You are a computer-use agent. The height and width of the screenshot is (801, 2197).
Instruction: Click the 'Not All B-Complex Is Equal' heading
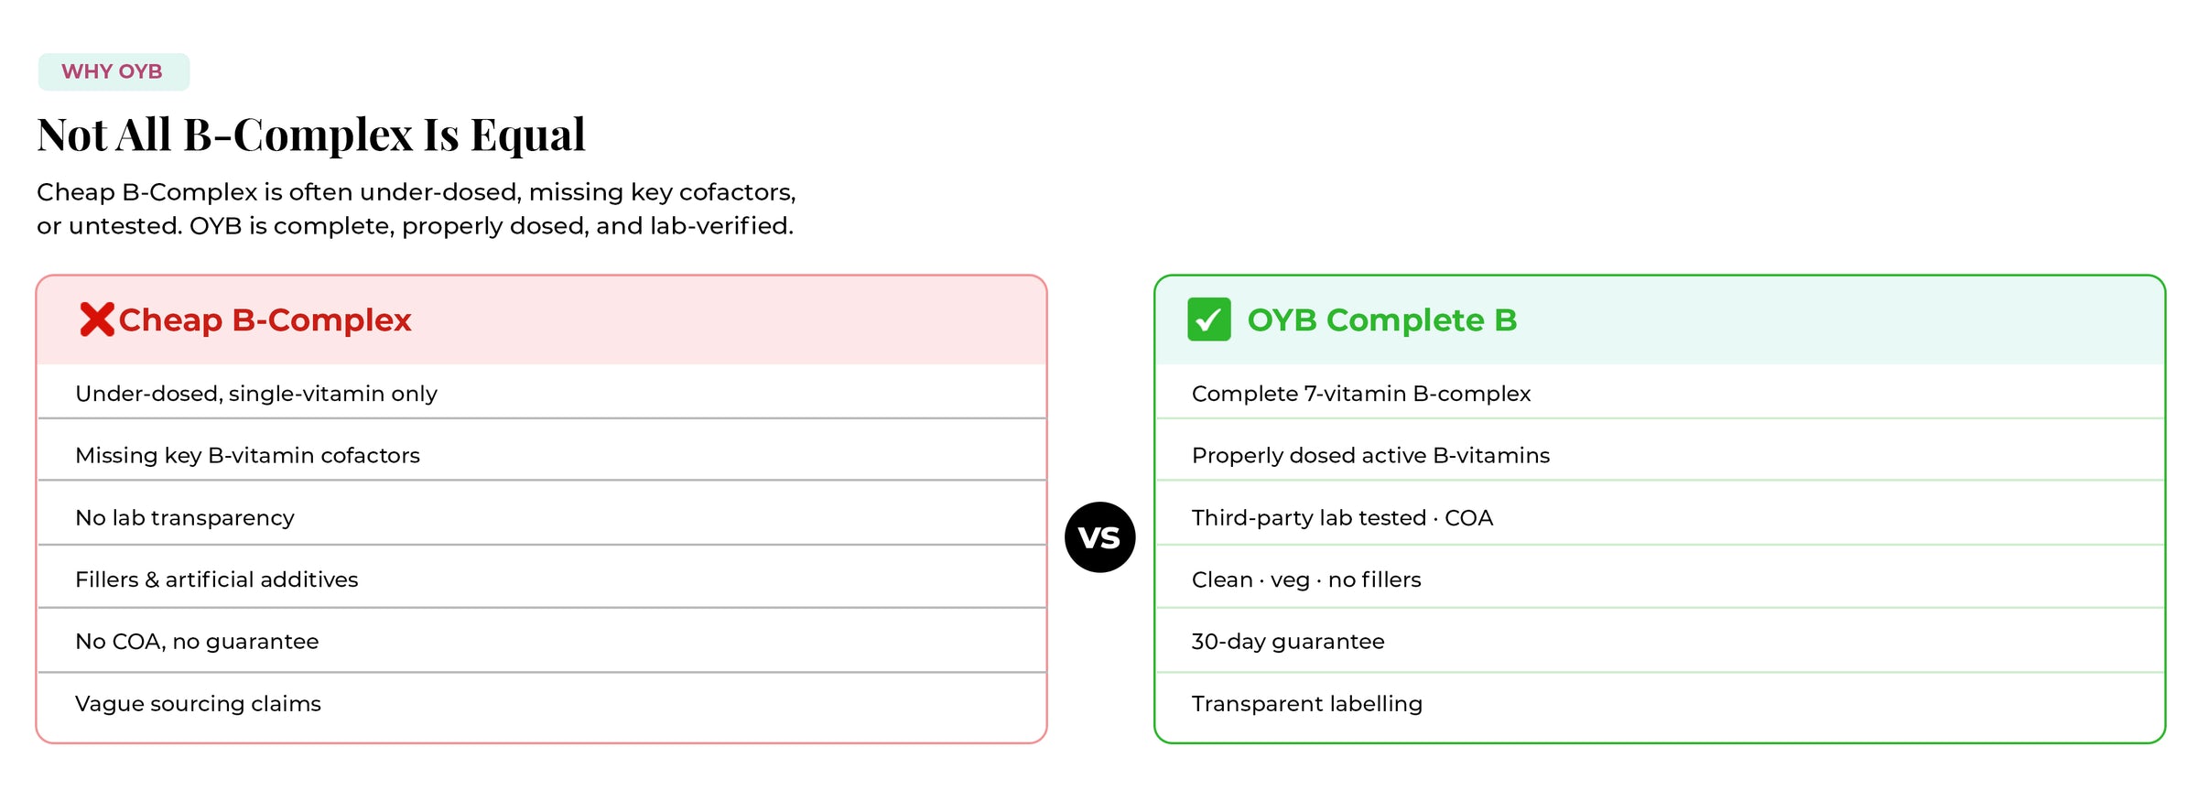pos(311,135)
